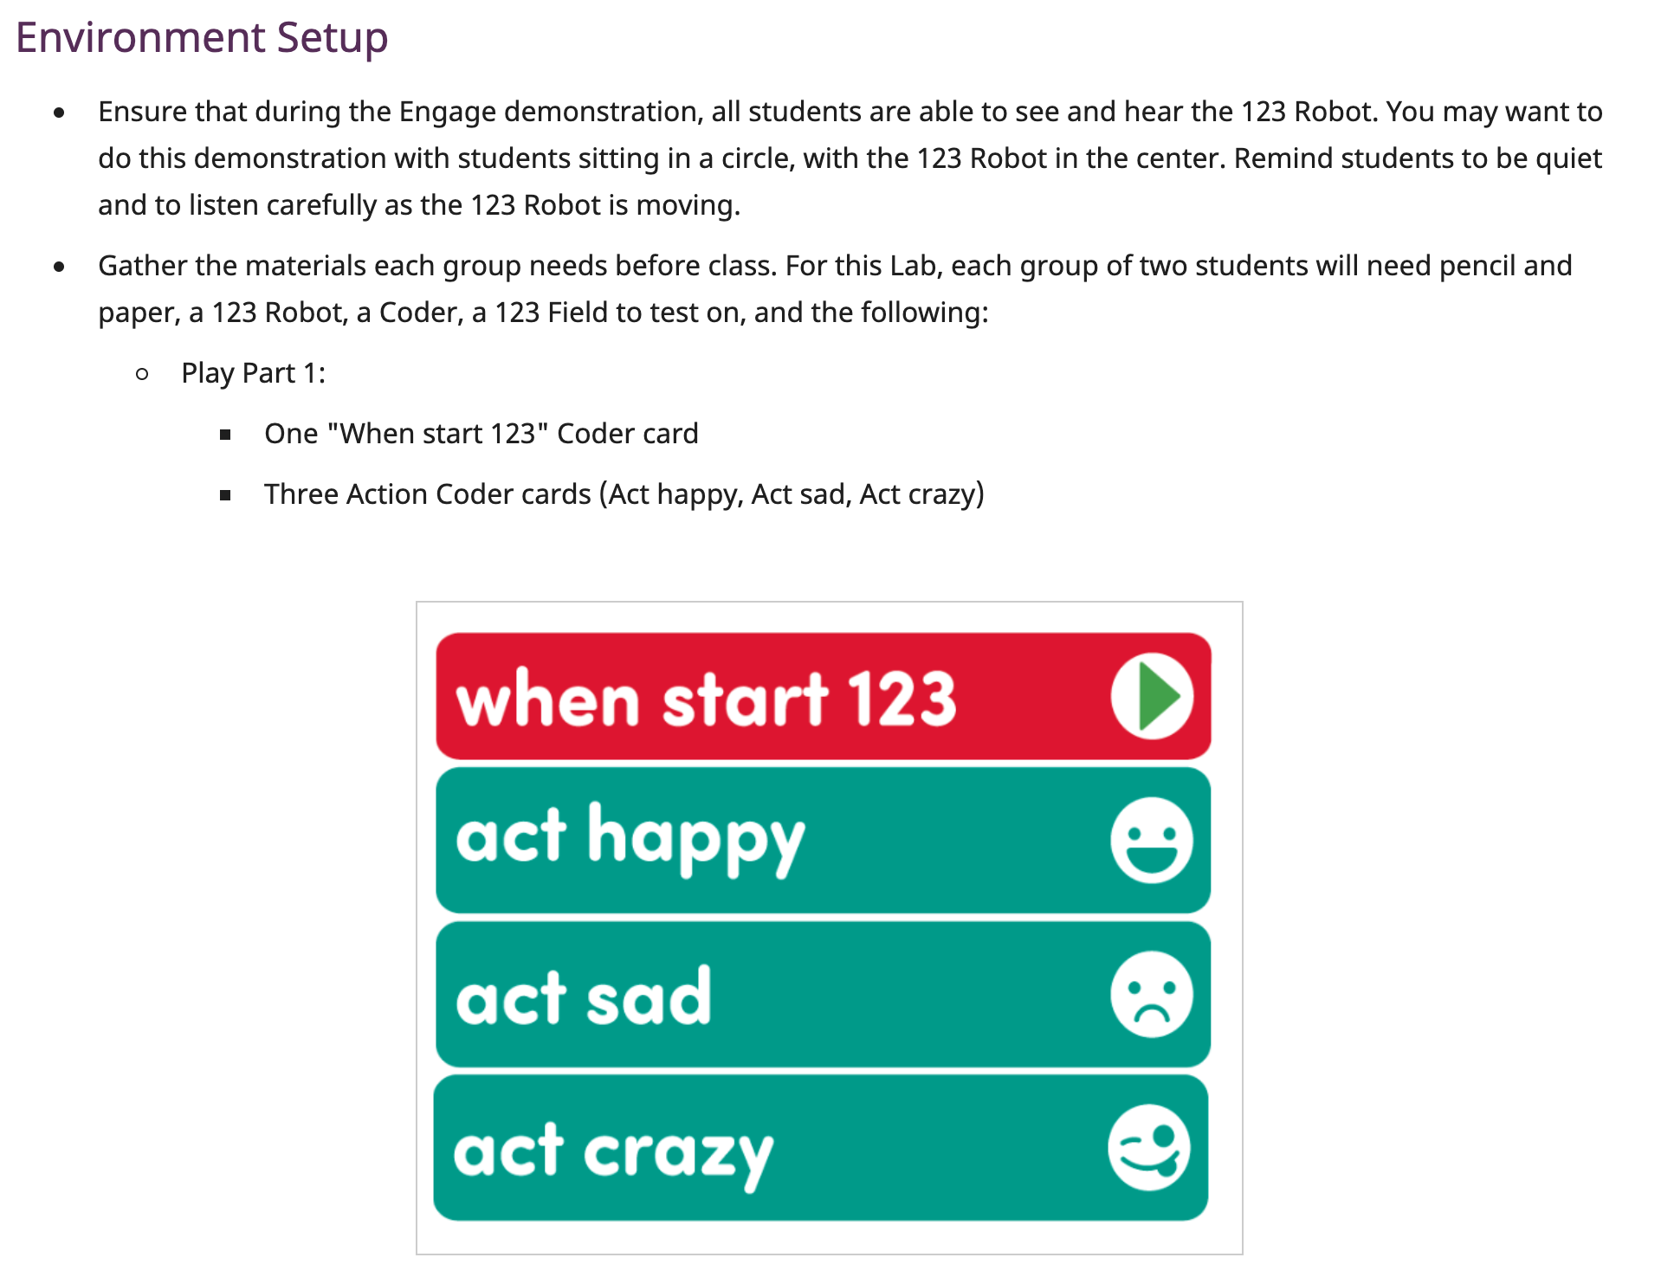Click the hollow circle bullet beside Play Part 1
This screenshot has width=1661, height=1264.
[x=143, y=374]
